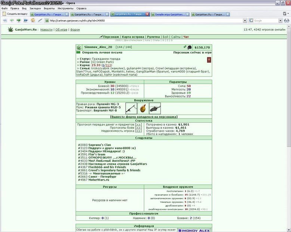Screen dimensions: 291x232
Task: Click Вывести форму нападения на персонажа
Action: pyautogui.click(x=144, y=117)
